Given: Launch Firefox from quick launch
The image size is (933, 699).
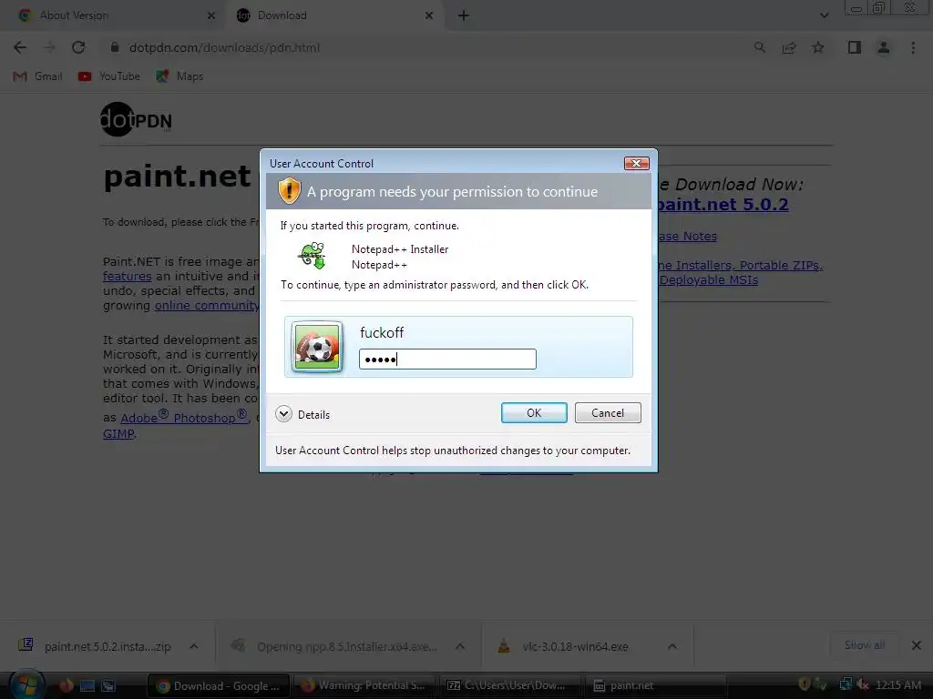Looking at the screenshot, I should point(66,685).
